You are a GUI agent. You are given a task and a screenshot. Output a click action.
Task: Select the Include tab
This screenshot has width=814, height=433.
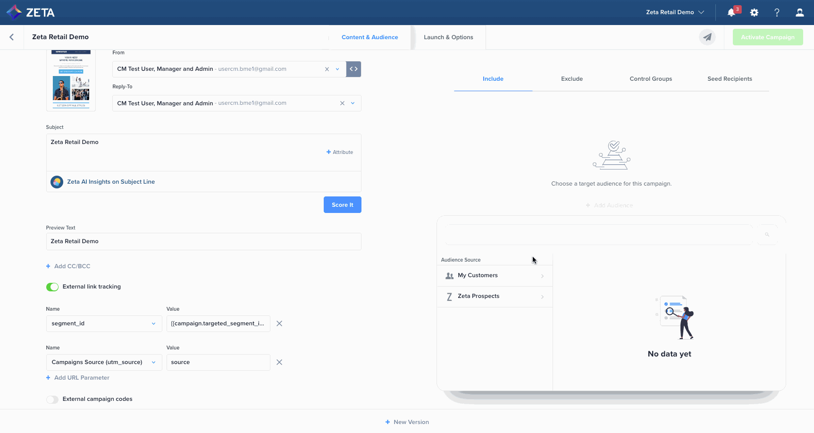[493, 79]
